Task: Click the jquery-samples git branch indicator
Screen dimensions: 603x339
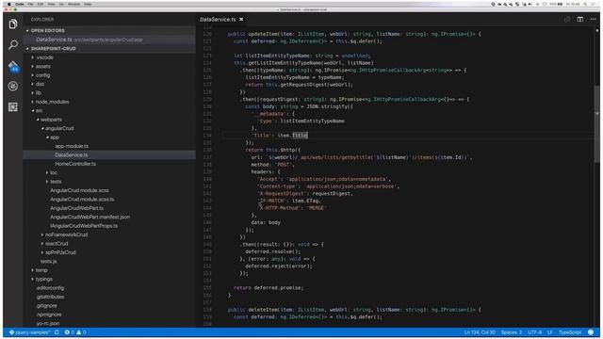Action: tap(30, 332)
